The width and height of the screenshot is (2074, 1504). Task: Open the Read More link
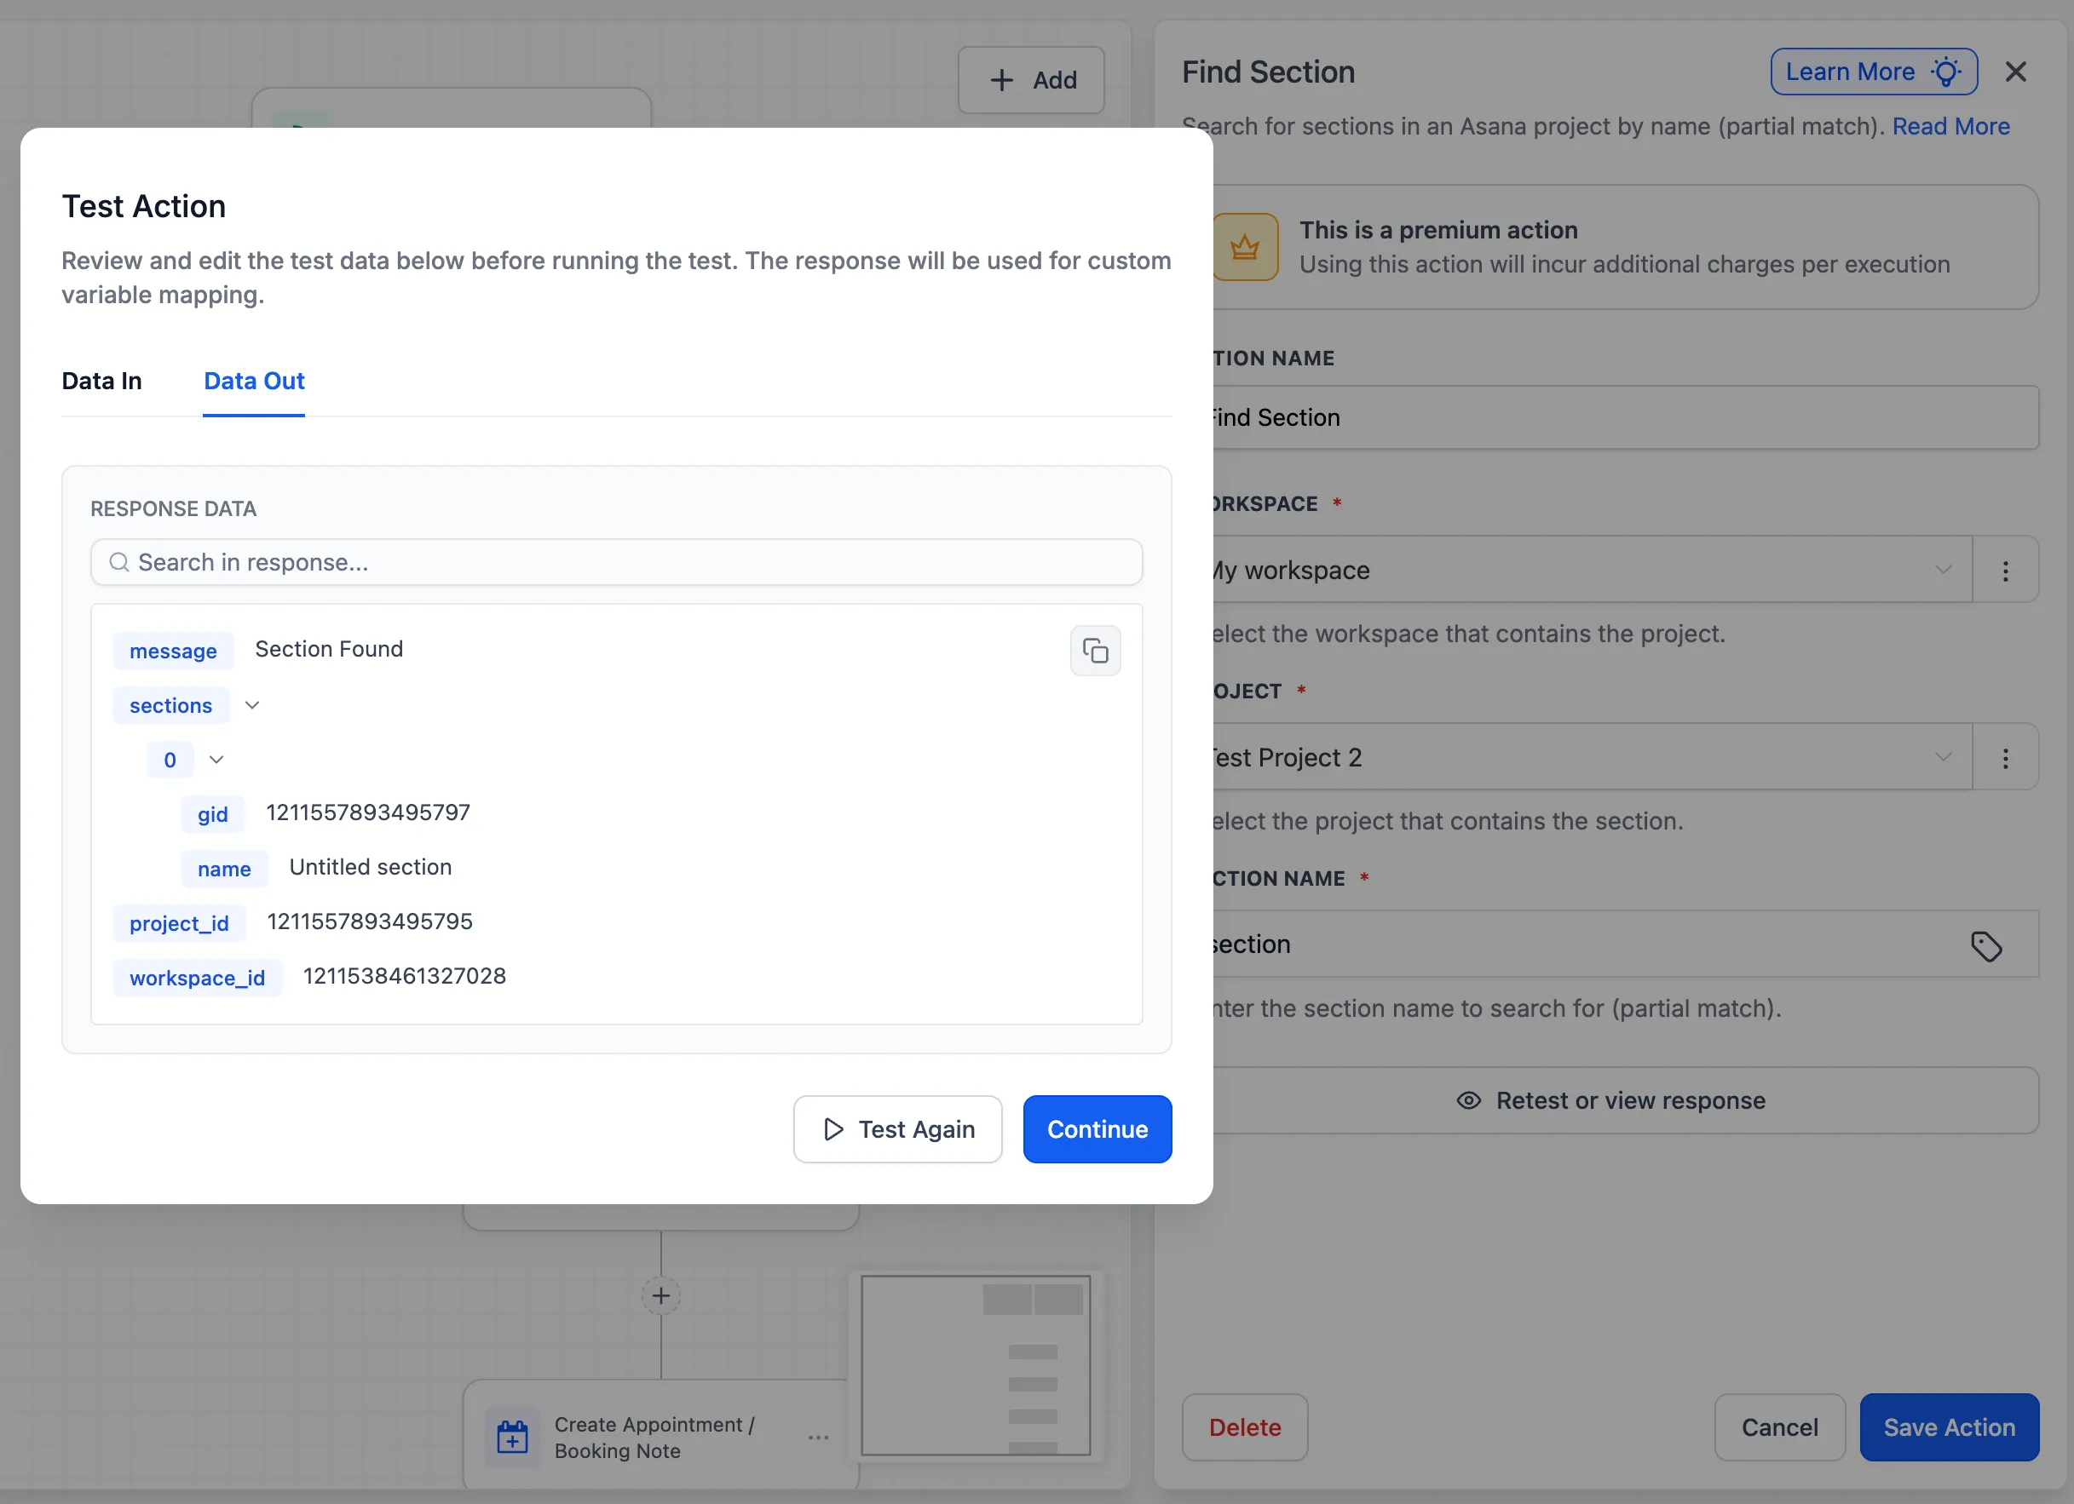[1950, 126]
